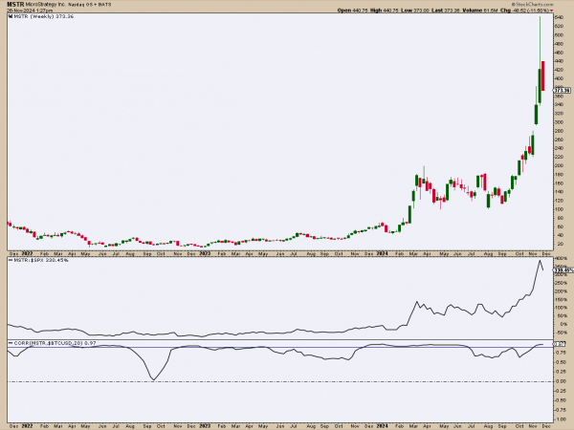Viewport: 574px width, 430px height.
Task: Click the 'High 440.75' header value
Action: 385,11
